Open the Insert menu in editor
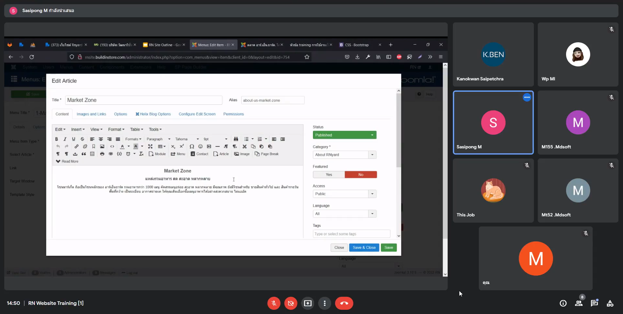The image size is (623, 314). [78, 130]
